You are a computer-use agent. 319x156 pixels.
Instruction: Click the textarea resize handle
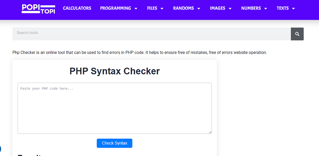(211, 132)
